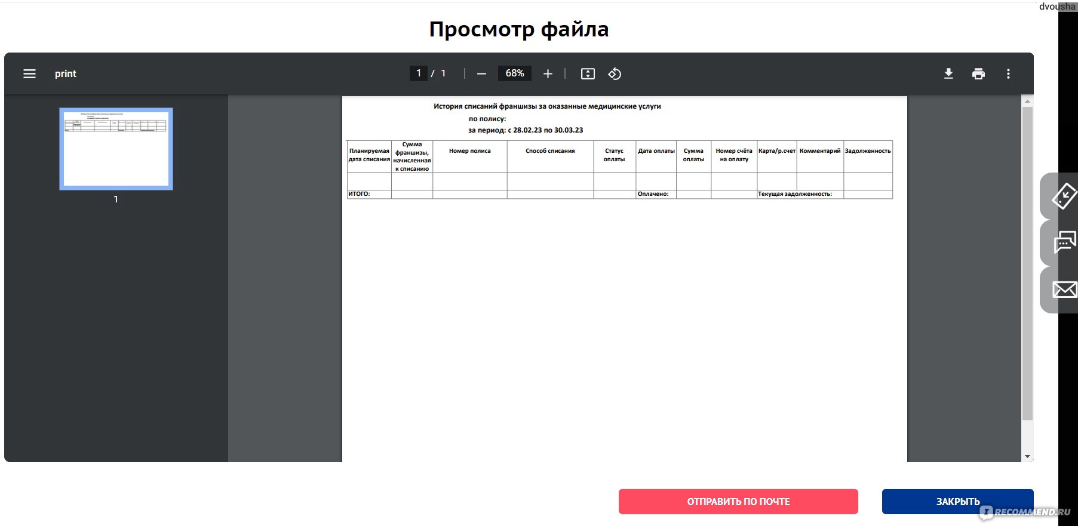Click the 'Статус оплаты' column header
1078x526 pixels.
coord(614,155)
